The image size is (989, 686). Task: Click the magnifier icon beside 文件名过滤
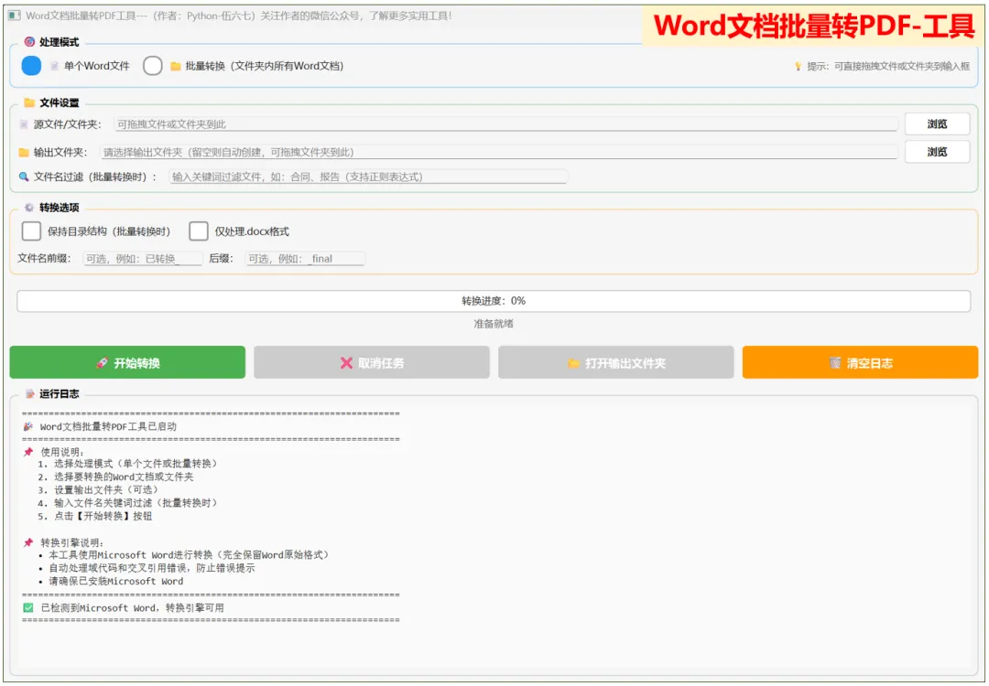[24, 177]
